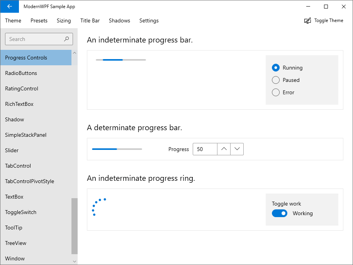353x265 pixels.
Task: Open the Theme menu
Action: click(x=13, y=20)
